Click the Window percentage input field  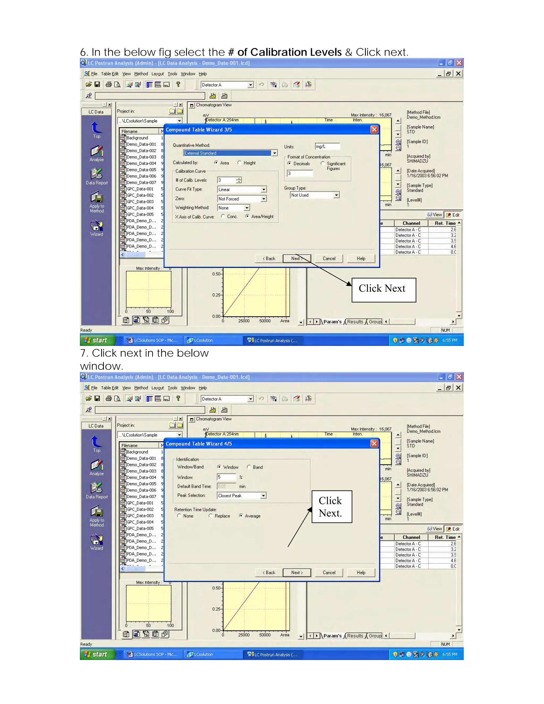tap(226, 477)
